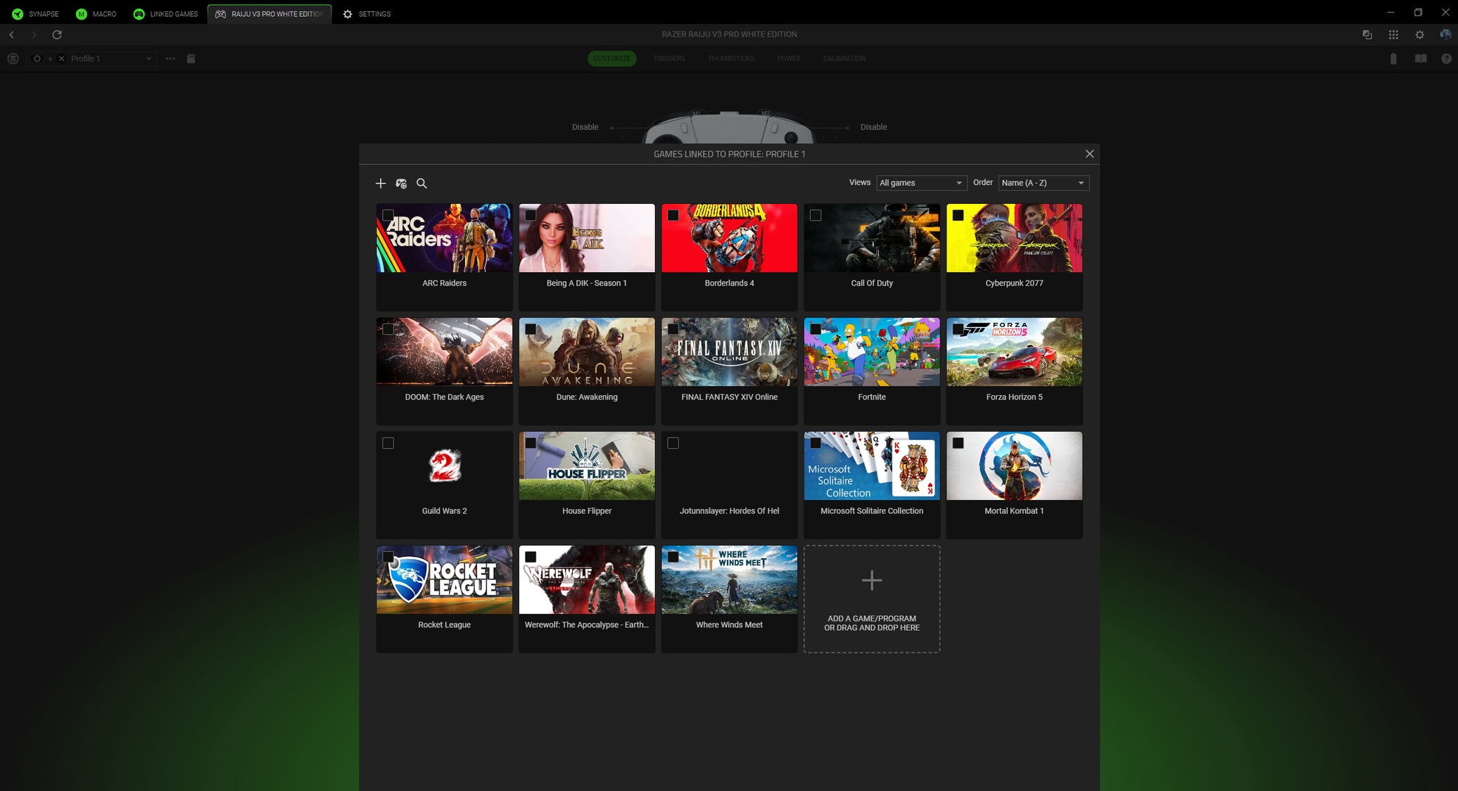
Task: Expand the Order Name (A - Z) dropdown
Action: (1043, 183)
